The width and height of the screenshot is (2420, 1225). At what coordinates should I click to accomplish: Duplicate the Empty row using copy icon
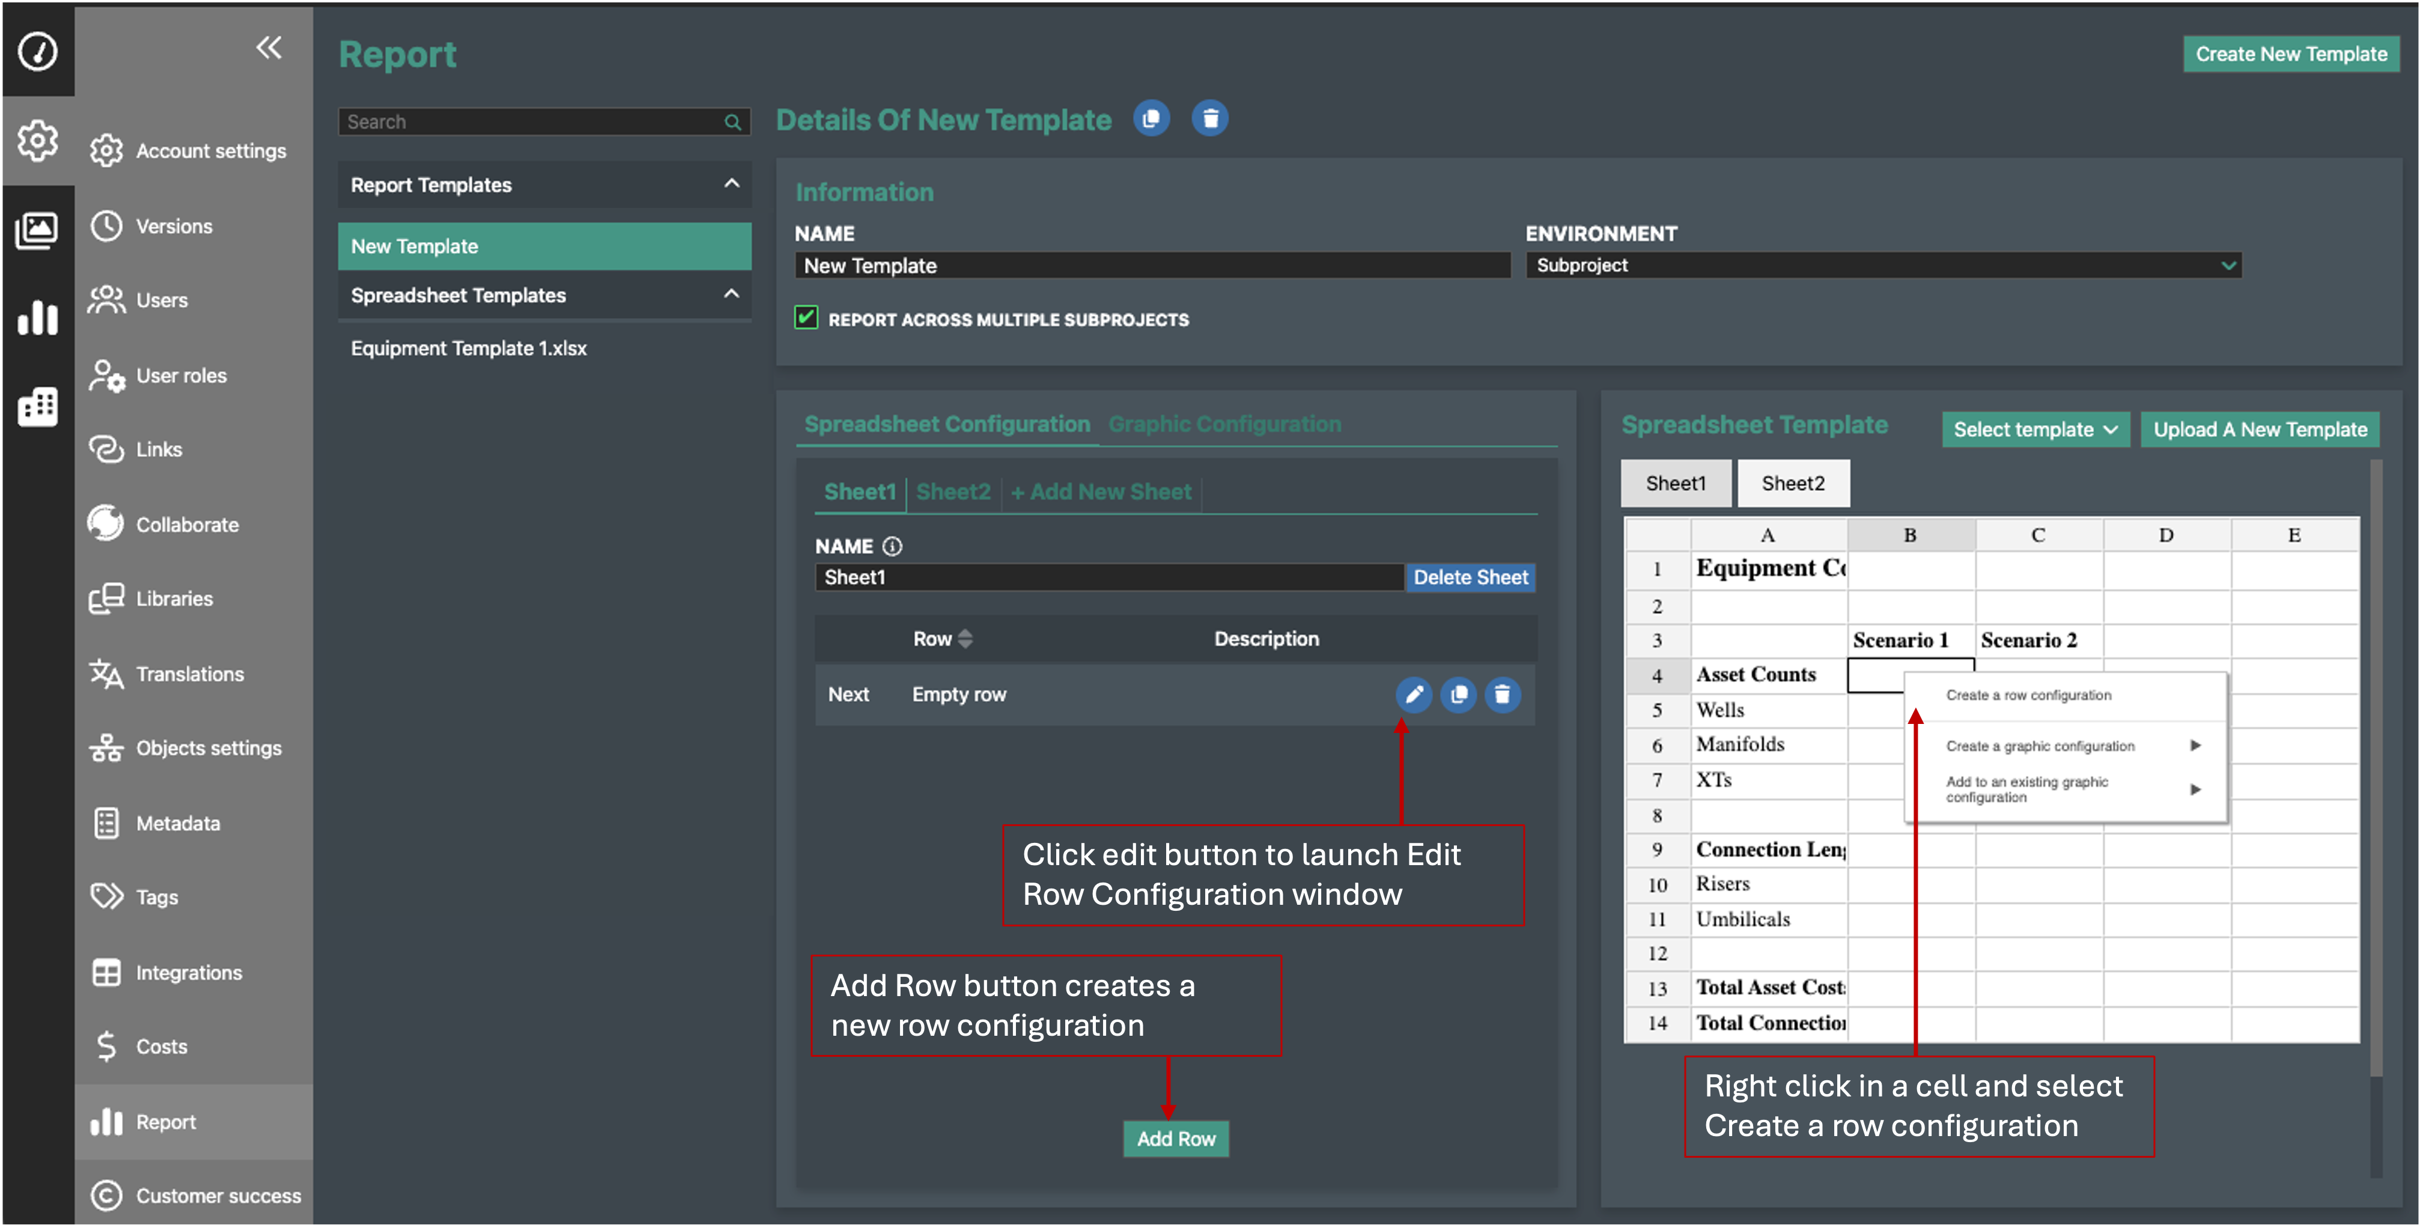1458,695
